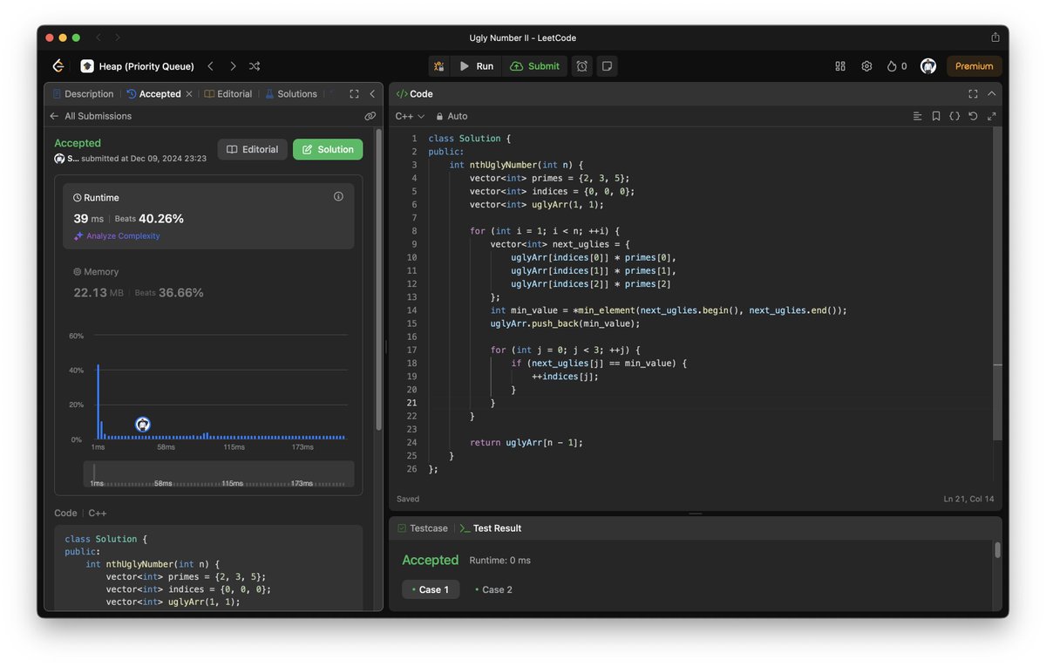The height and width of the screenshot is (667, 1046).
Task: Select the Accepted tab
Action: coord(154,94)
